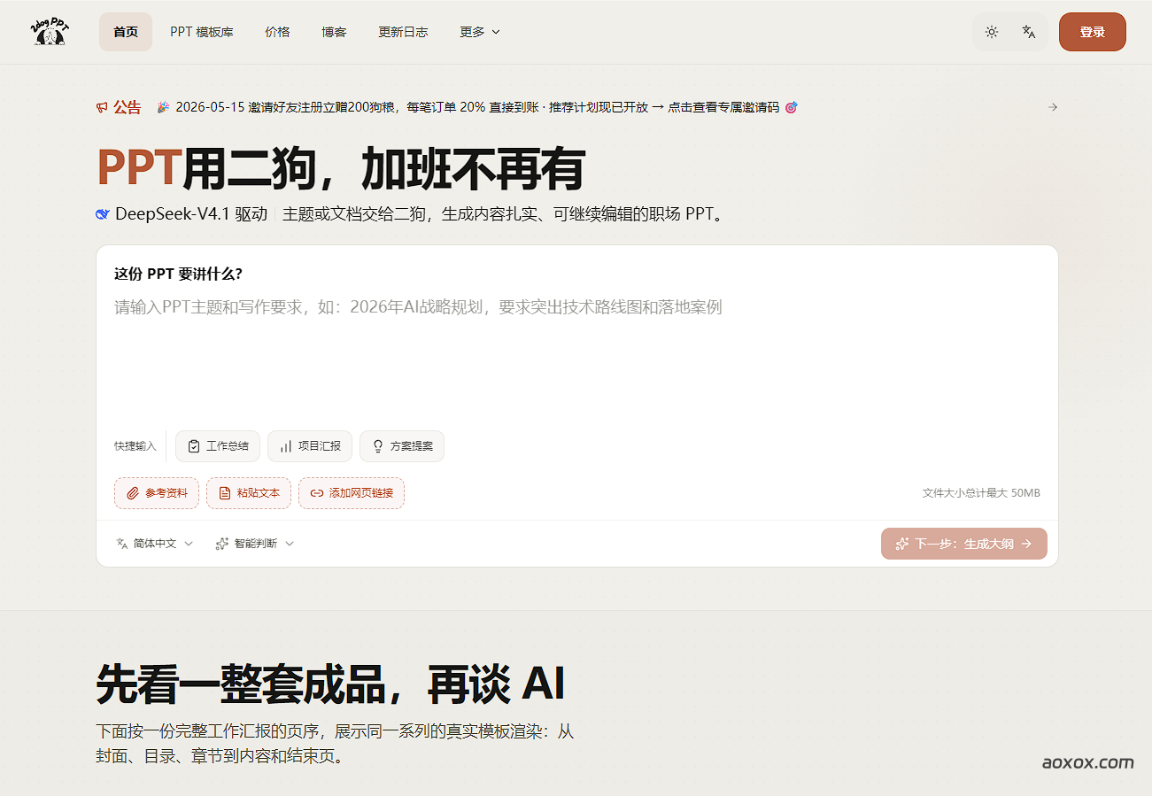Go to PPT 模板库

(x=202, y=32)
